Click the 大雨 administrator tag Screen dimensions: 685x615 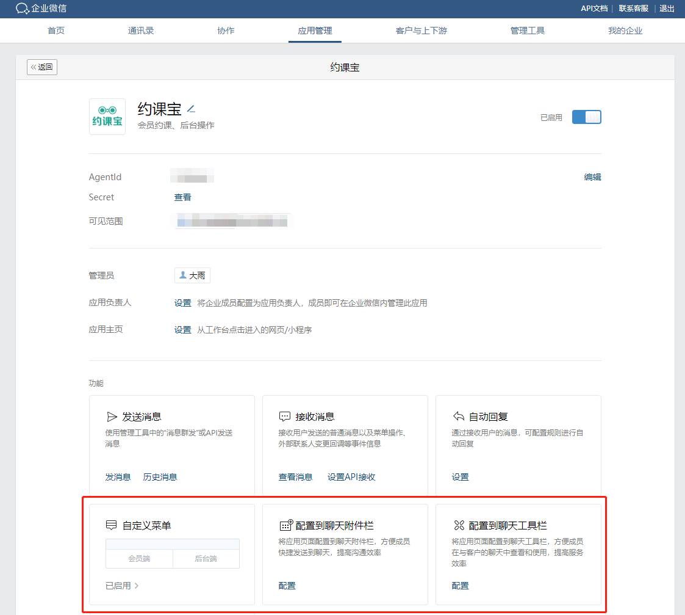(x=192, y=275)
